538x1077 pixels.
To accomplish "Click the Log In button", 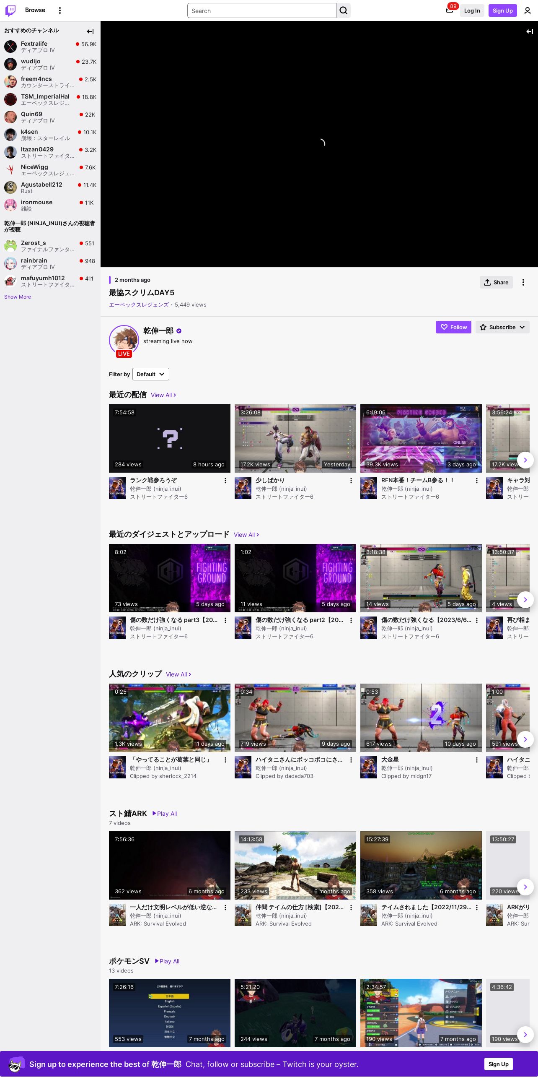I will click(472, 10).
